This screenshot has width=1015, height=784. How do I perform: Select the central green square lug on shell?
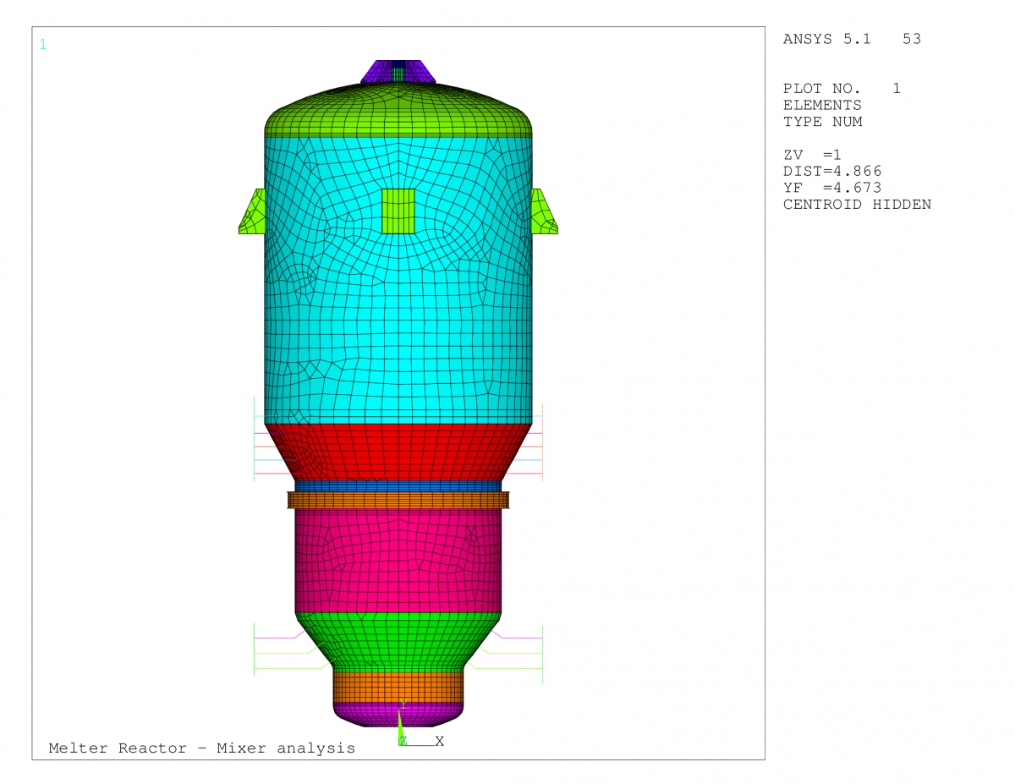point(398,211)
